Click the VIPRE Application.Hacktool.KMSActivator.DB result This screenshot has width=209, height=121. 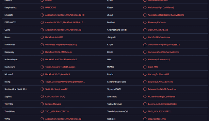coord(63,119)
